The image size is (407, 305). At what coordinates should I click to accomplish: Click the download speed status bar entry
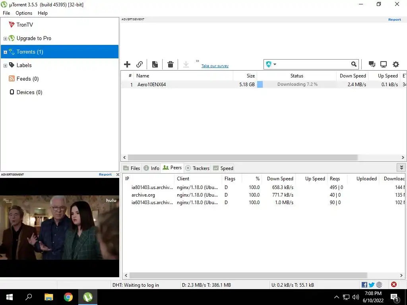point(206,285)
